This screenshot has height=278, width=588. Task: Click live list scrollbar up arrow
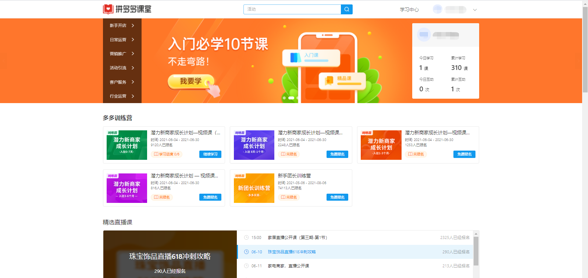point(476,234)
